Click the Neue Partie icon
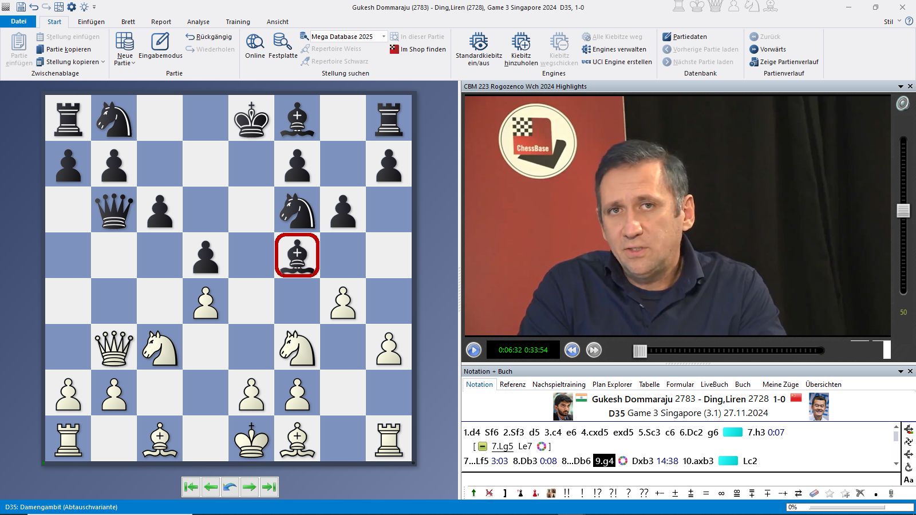Viewport: 916px width, 515px height. [x=124, y=43]
